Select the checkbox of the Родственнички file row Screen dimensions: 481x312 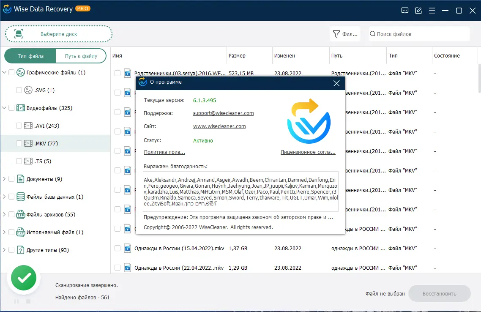pyautogui.click(x=117, y=73)
